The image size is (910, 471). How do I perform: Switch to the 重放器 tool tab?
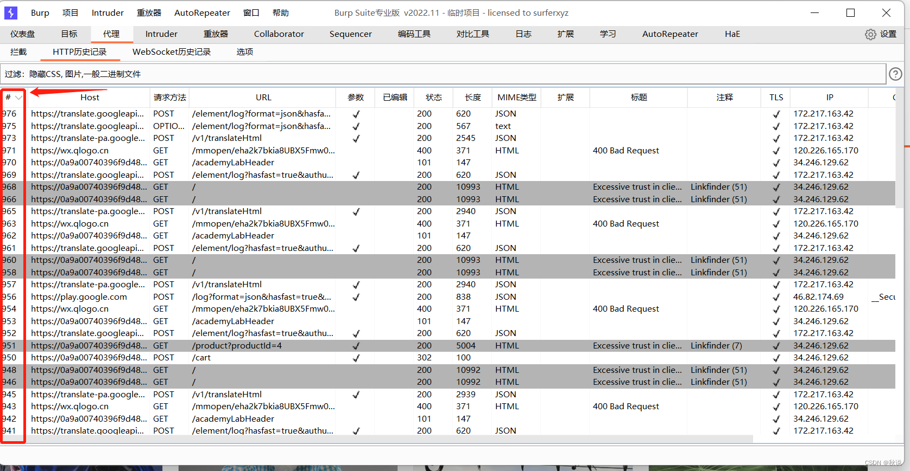coord(216,34)
